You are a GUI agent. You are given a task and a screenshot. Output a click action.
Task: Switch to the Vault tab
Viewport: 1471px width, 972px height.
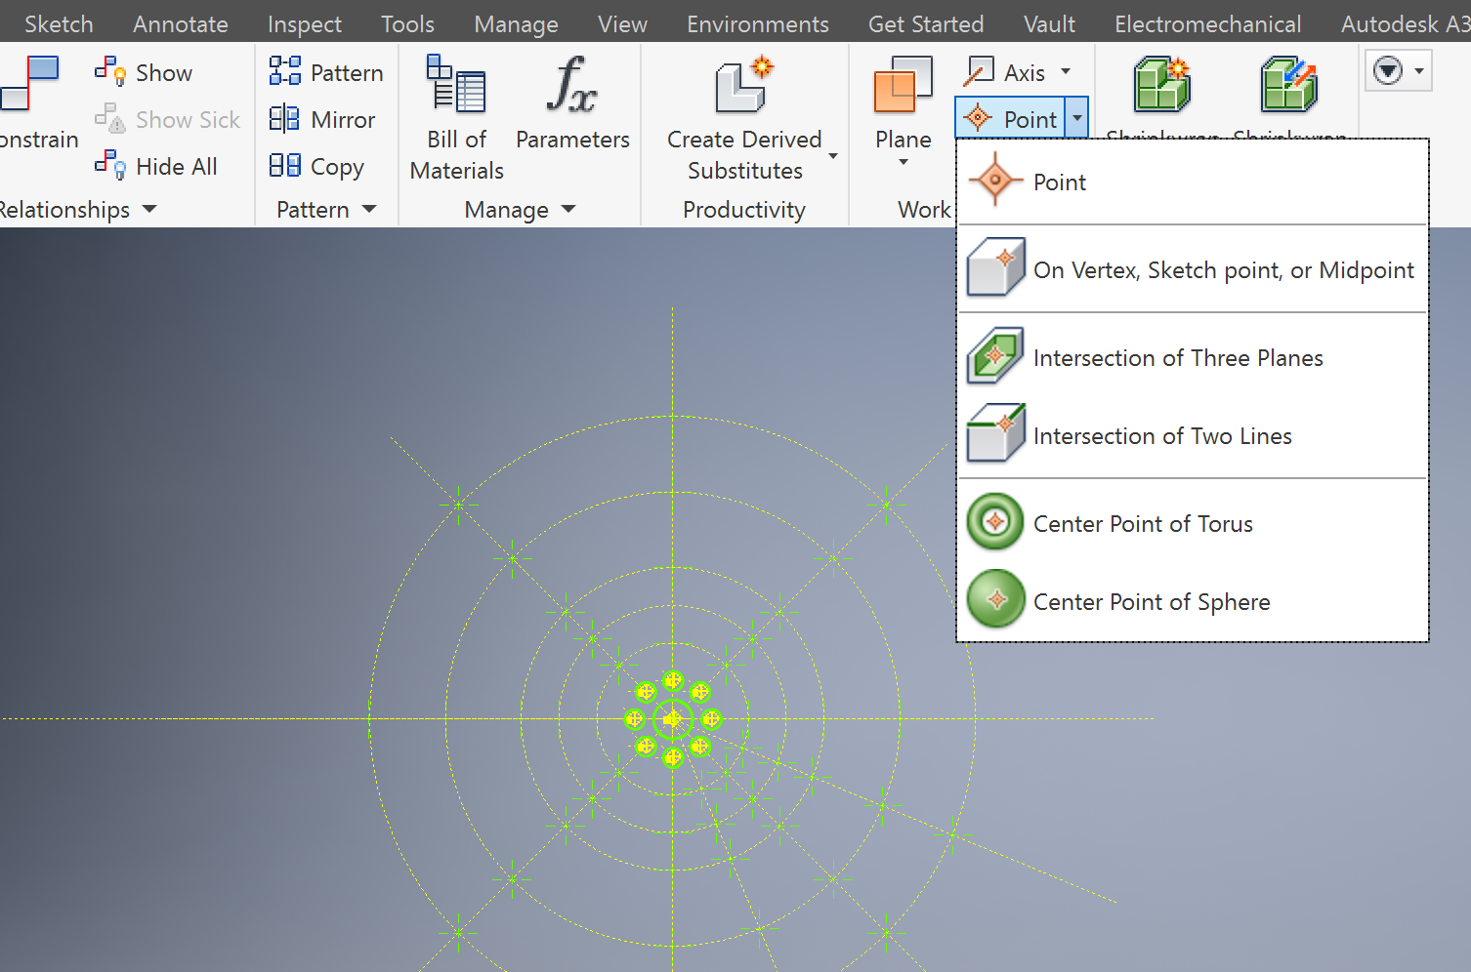(1049, 23)
